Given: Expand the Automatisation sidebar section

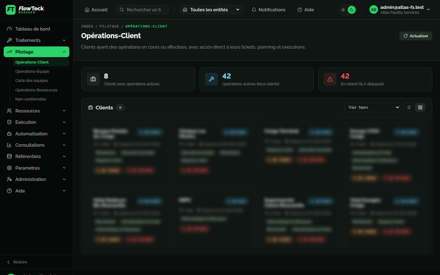Looking at the screenshot, I should point(36,134).
